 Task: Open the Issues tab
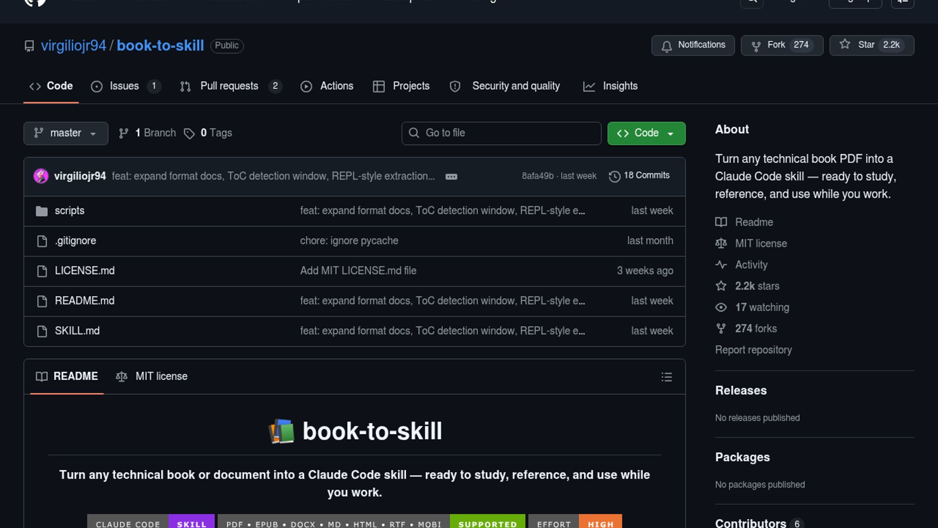(x=126, y=86)
